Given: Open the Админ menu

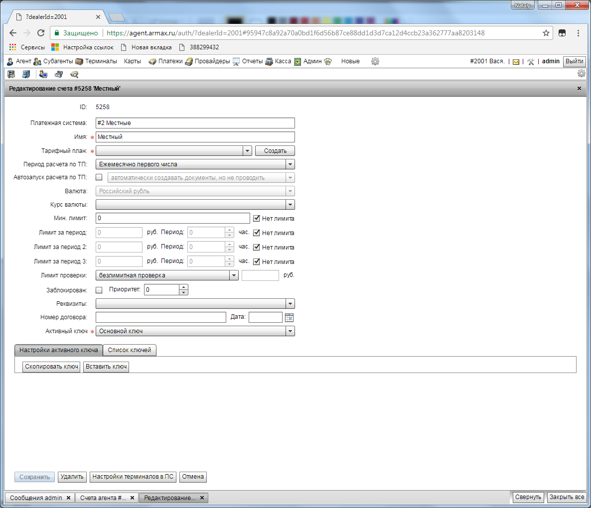Looking at the screenshot, I should coord(308,61).
